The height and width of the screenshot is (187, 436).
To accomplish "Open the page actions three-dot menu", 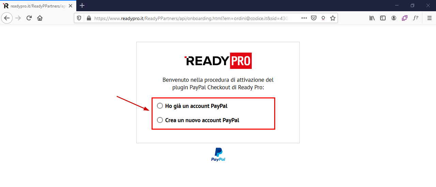I will tap(304, 18).
